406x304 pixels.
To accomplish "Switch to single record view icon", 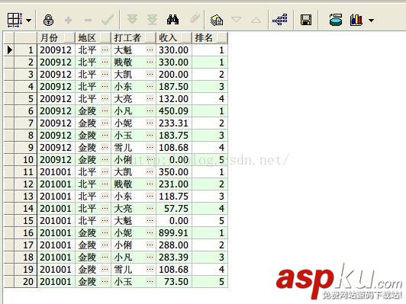I will coord(217,20).
